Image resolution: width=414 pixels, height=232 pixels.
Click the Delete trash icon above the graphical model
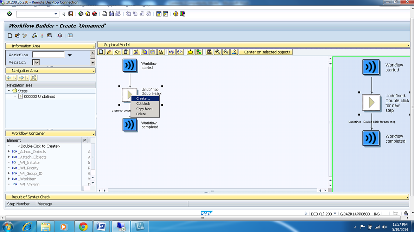pos(126,52)
